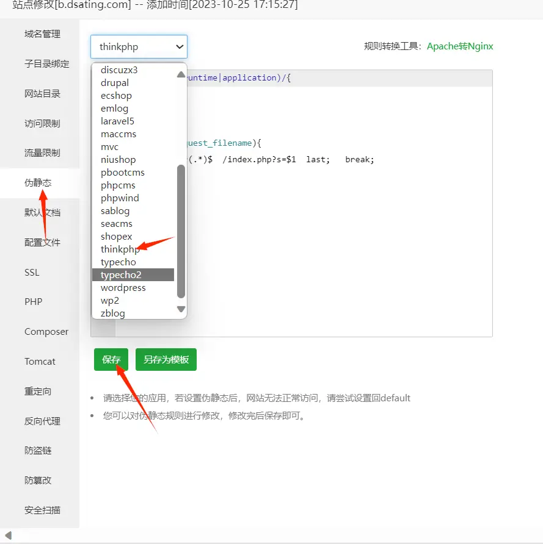The height and width of the screenshot is (544, 543).
Task: Switch to the 域名管理 tab
Action: (43, 34)
